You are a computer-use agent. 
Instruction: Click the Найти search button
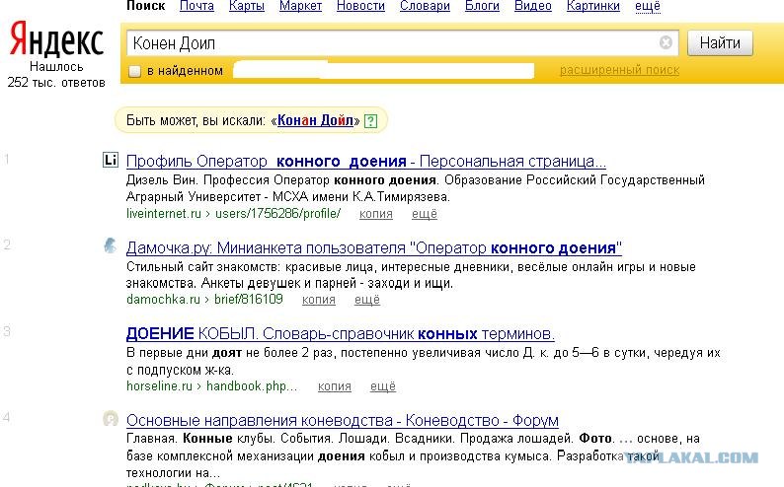coord(720,43)
